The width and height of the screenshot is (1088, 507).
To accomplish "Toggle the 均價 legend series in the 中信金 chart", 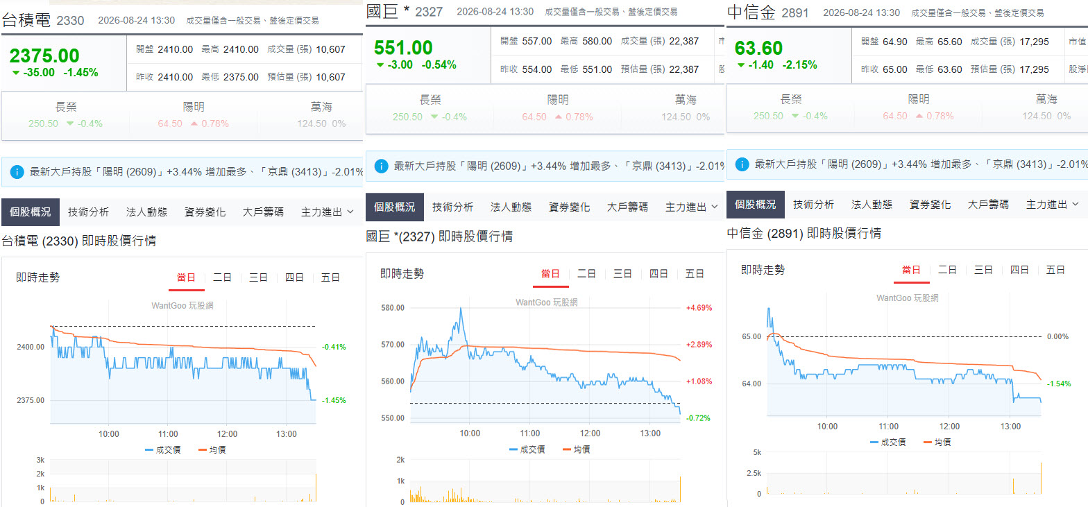I will click(x=937, y=442).
